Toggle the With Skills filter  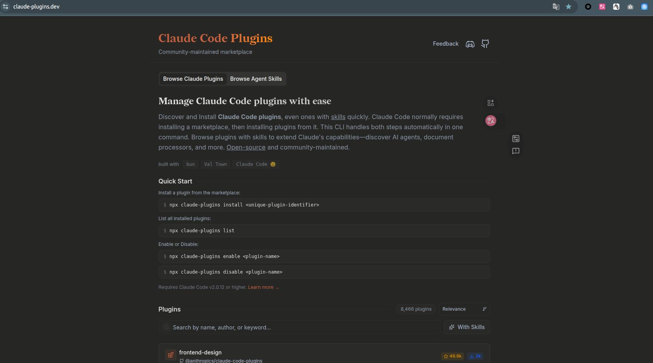(x=467, y=327)
